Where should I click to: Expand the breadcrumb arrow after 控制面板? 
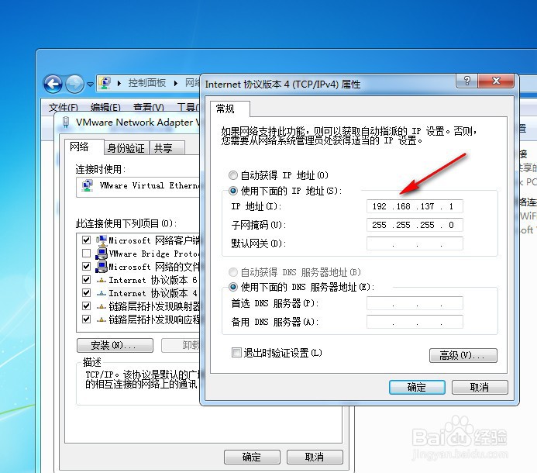pyautogui.click(x=175, y=83)
